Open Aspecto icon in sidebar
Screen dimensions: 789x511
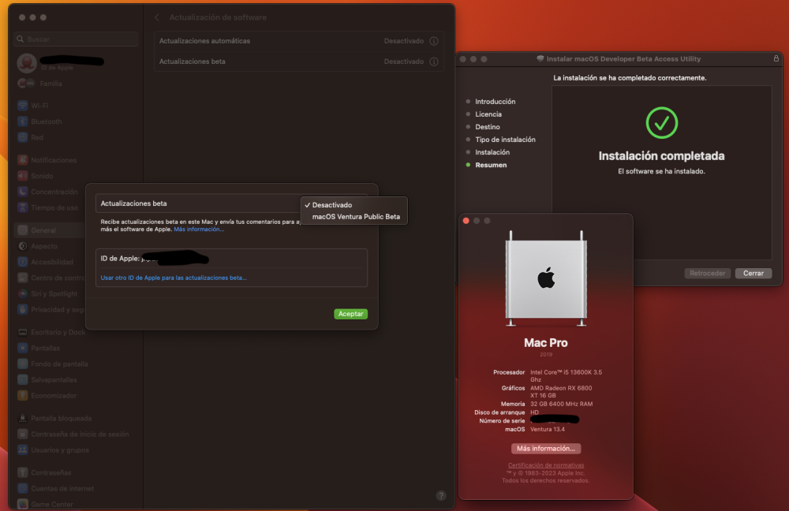point(23,246)
